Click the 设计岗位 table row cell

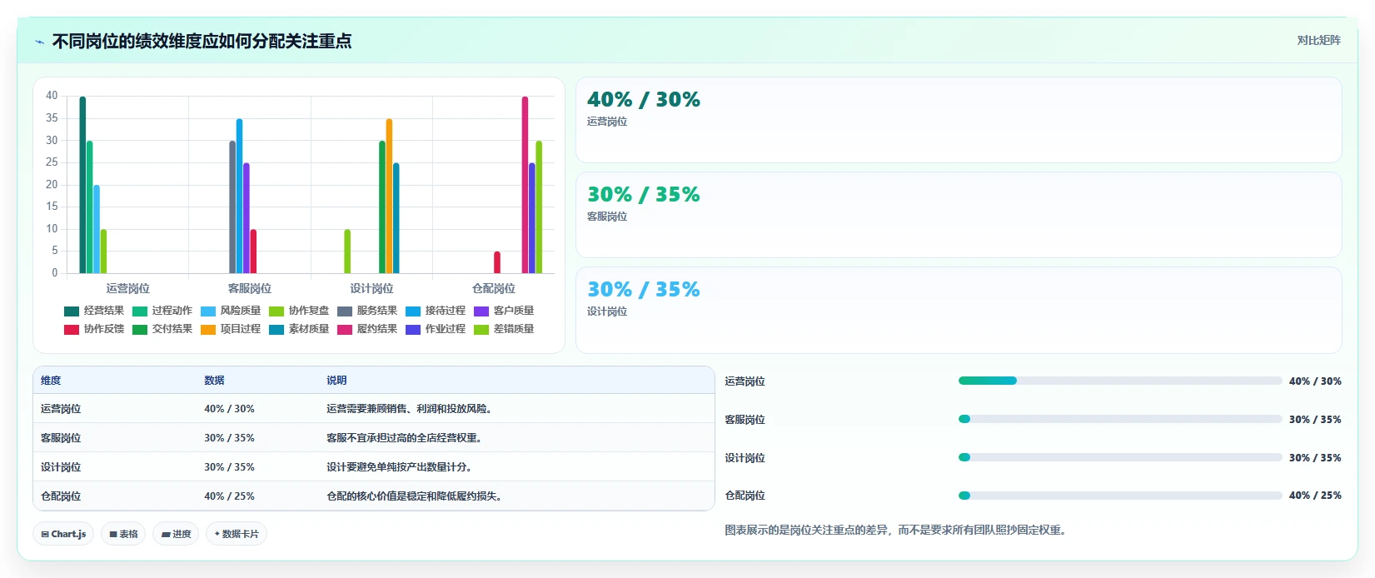[x=61, y=467]
